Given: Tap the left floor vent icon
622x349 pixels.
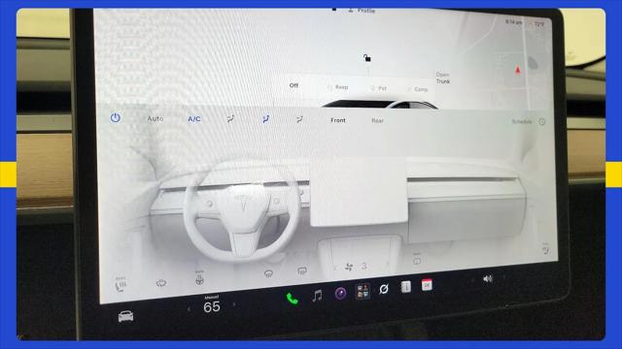Looking at the screenshot, I should pos(268,273).
